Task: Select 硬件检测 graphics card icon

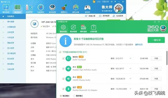Action: coord(18,8)
